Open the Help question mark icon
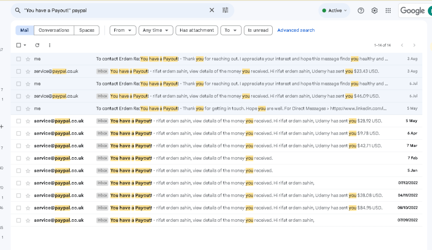432x250 pixels. (361, 11)
